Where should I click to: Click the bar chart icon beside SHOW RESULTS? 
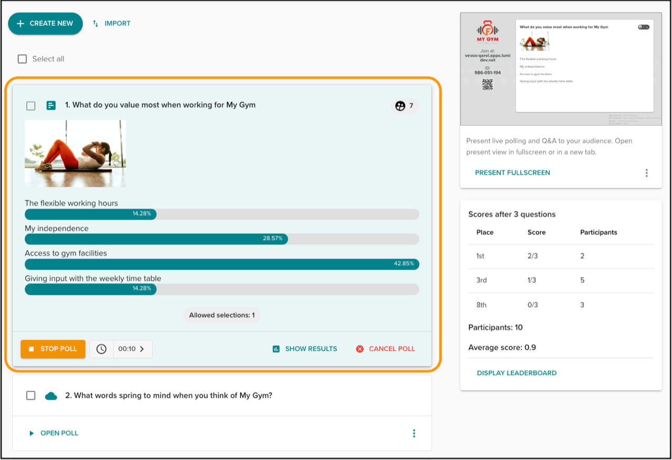pyautogui.click(x=276, y=348)
